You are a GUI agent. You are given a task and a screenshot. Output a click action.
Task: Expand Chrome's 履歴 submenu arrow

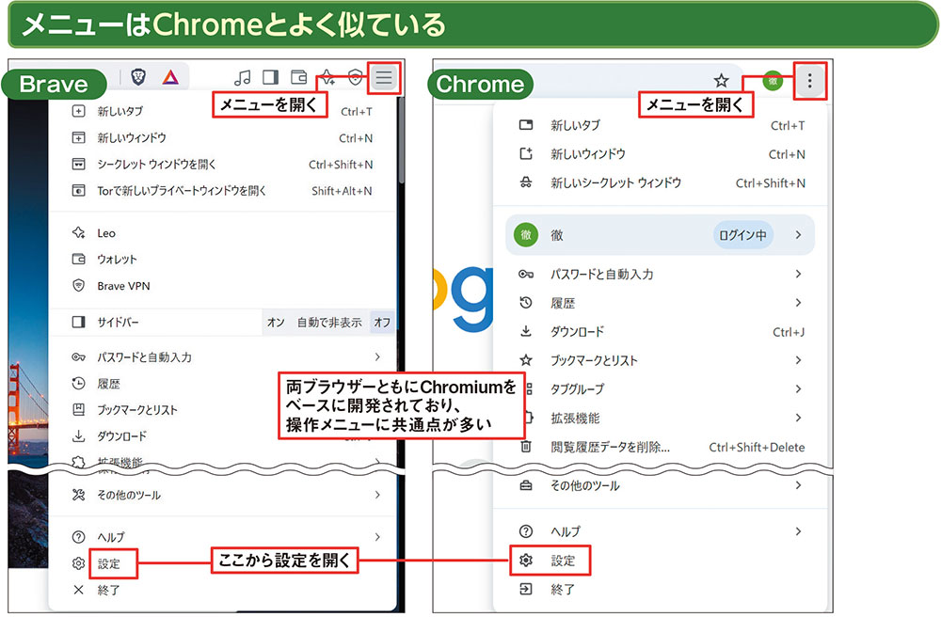[798, 303]
